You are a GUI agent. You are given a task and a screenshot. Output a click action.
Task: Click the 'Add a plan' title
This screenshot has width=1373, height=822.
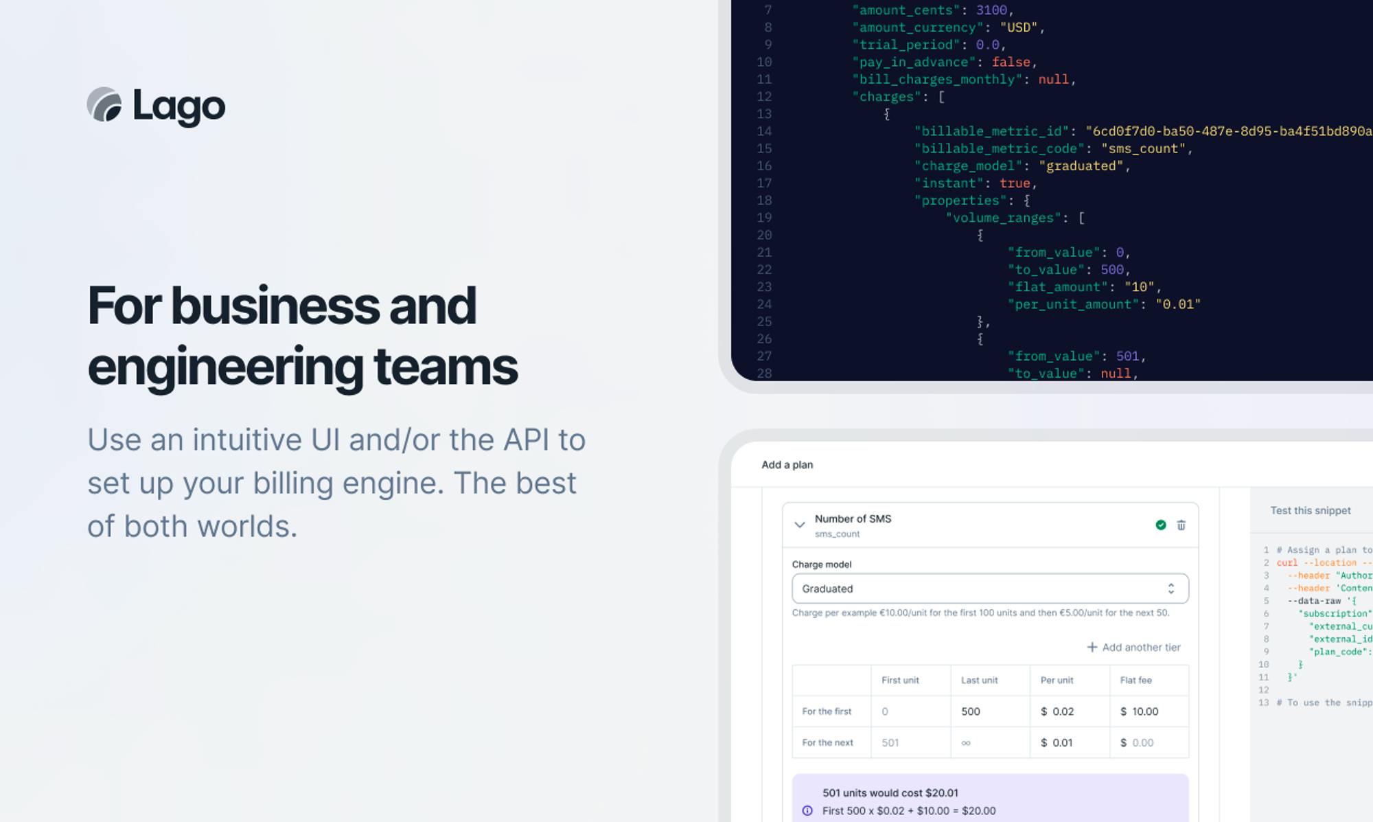click(x=787, y=465)
